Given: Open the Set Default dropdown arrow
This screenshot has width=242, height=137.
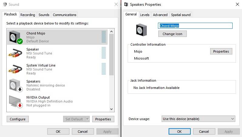Looking at the screenshot, I should 88,119.
